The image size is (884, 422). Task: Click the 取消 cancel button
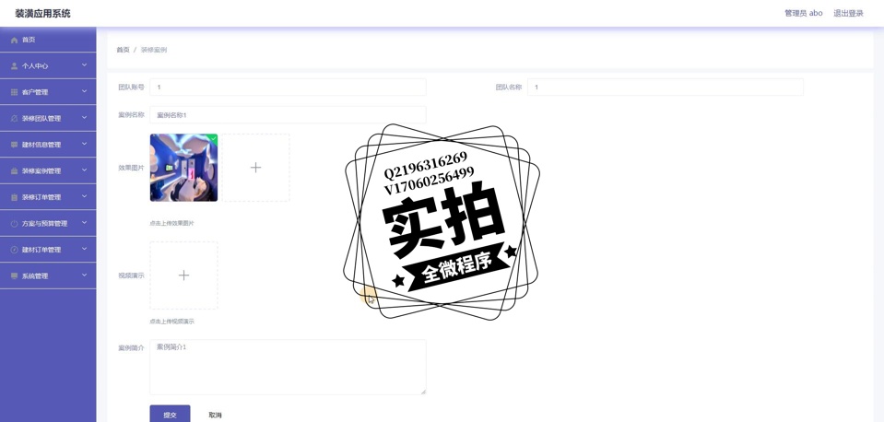click(x=215, y=415)
